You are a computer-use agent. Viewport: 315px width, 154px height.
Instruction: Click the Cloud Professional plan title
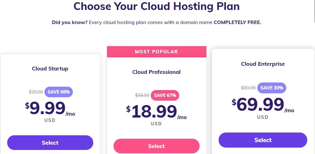[x=156, y=72]
